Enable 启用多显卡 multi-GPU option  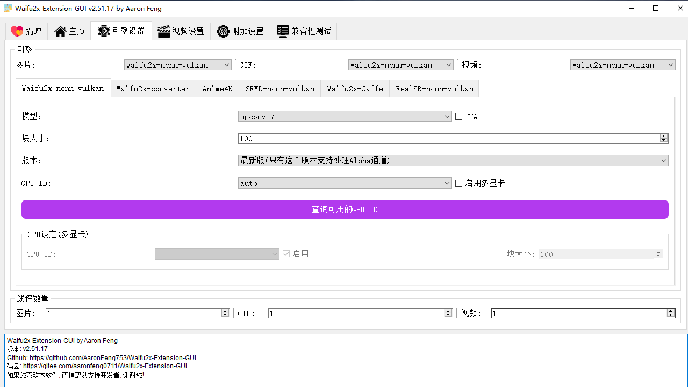(x=458, y=183)
